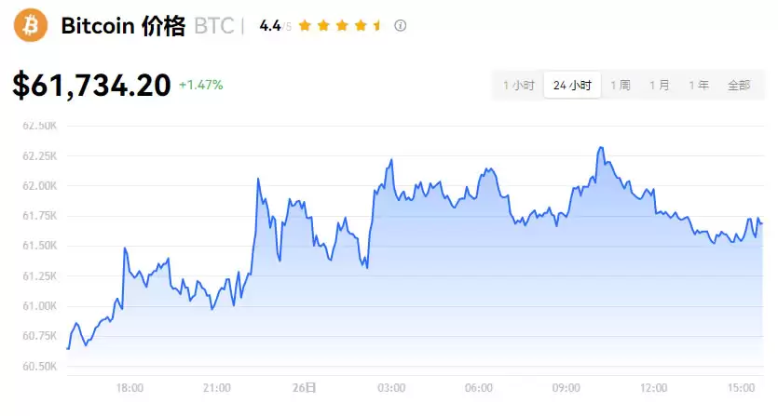Click the 62.00K price axis label
Screen dimensions: 778x416
pos(40,186)
